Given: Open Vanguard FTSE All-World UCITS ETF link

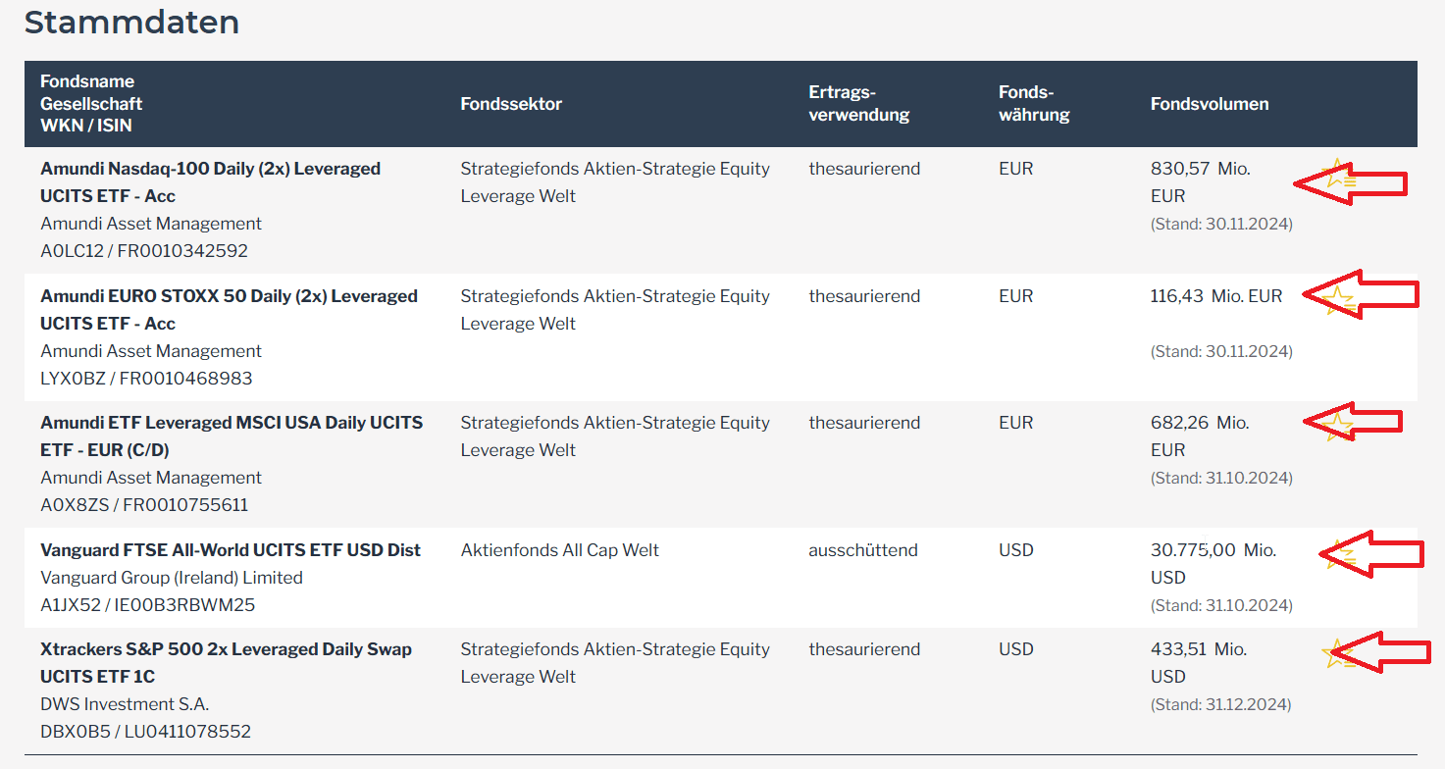Looking at the screenshot, I should pyautogui.click(x=231, y=550).
